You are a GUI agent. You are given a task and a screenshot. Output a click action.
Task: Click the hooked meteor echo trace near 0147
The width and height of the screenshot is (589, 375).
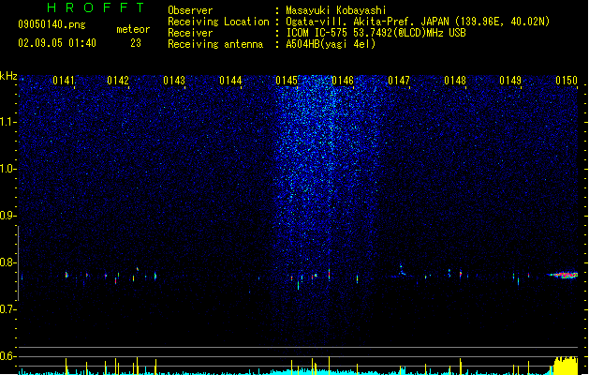[402, 270]
